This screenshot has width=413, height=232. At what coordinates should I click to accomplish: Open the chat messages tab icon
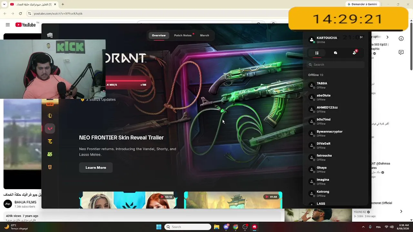click(x=336, y=53)
